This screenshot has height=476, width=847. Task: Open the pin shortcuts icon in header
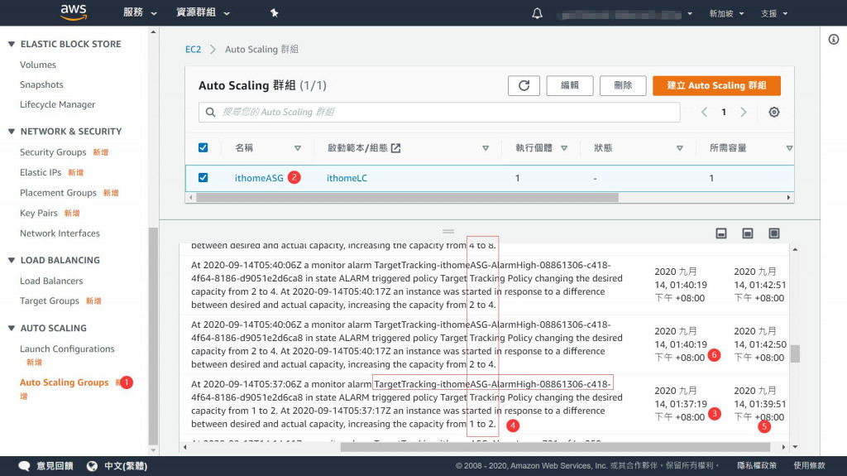(275, 13)
